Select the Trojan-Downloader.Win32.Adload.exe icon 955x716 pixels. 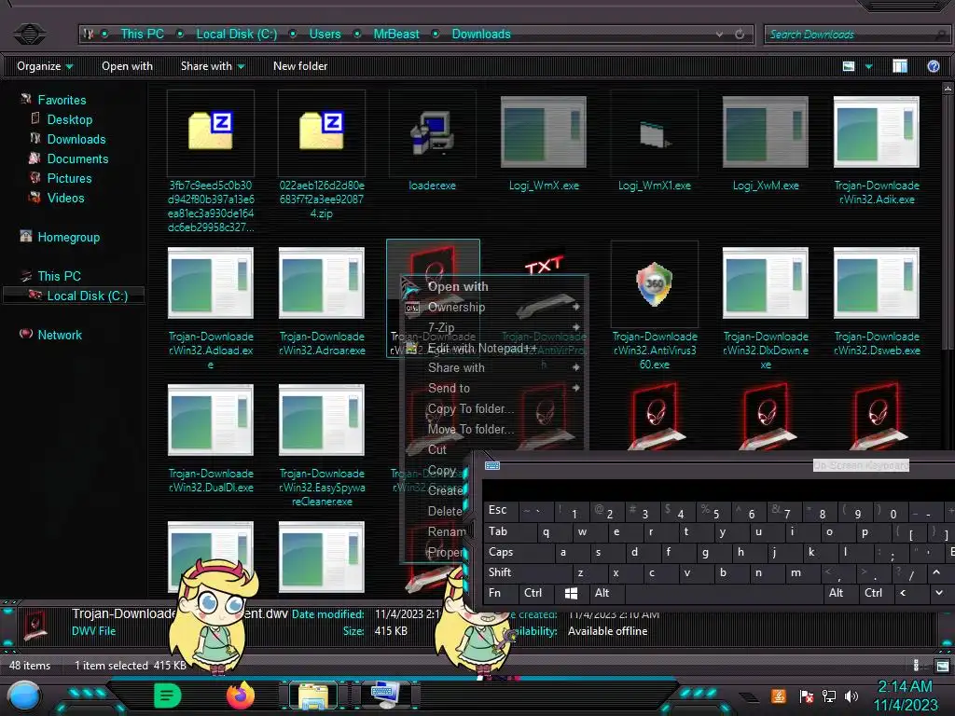(211, 282)
